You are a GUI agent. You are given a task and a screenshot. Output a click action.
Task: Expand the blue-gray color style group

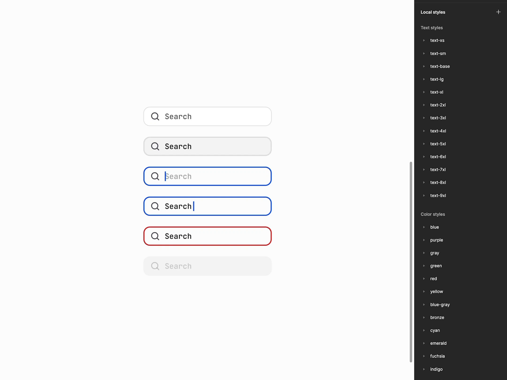pyautogui.click(x=424, y=305)
